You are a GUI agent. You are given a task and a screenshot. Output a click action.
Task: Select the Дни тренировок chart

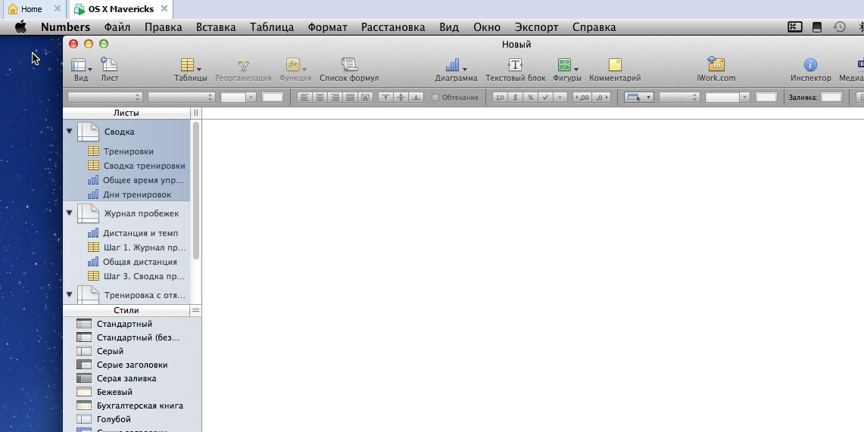click(x=136, y=194)
